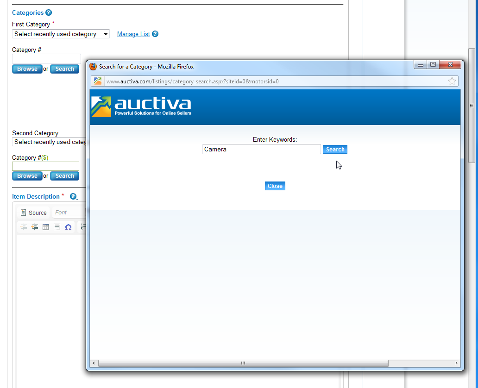Click the Item Description help icon

coord(73,196)
